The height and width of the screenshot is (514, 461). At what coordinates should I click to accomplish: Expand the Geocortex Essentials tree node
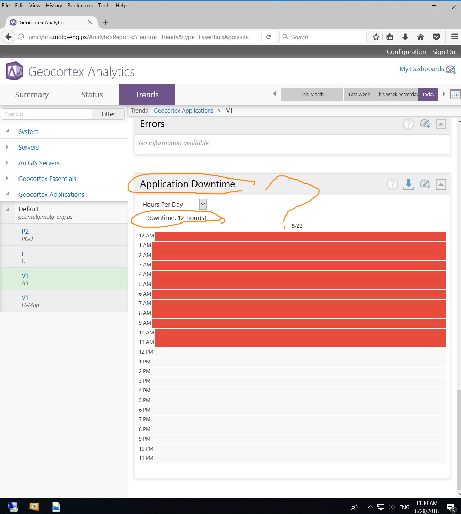coord(7,178)
